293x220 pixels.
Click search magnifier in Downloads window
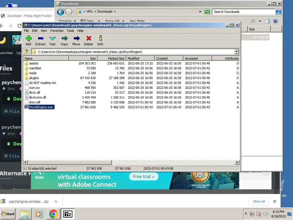pyautogui.click(x=278, y=12)
